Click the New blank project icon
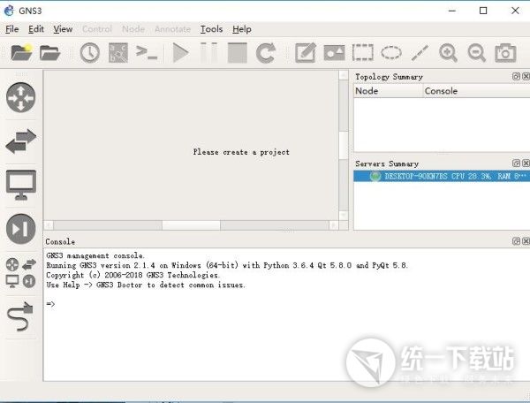The height and width of the screenshot is (403, 530). (21, 52)
